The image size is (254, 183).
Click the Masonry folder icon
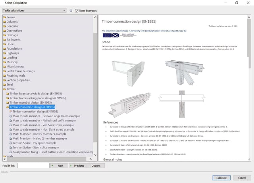coord(4,62)
